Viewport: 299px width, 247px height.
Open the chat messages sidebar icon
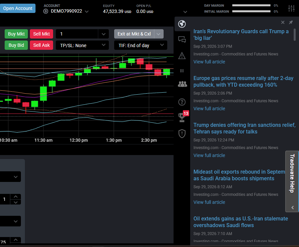click(182, 40)
